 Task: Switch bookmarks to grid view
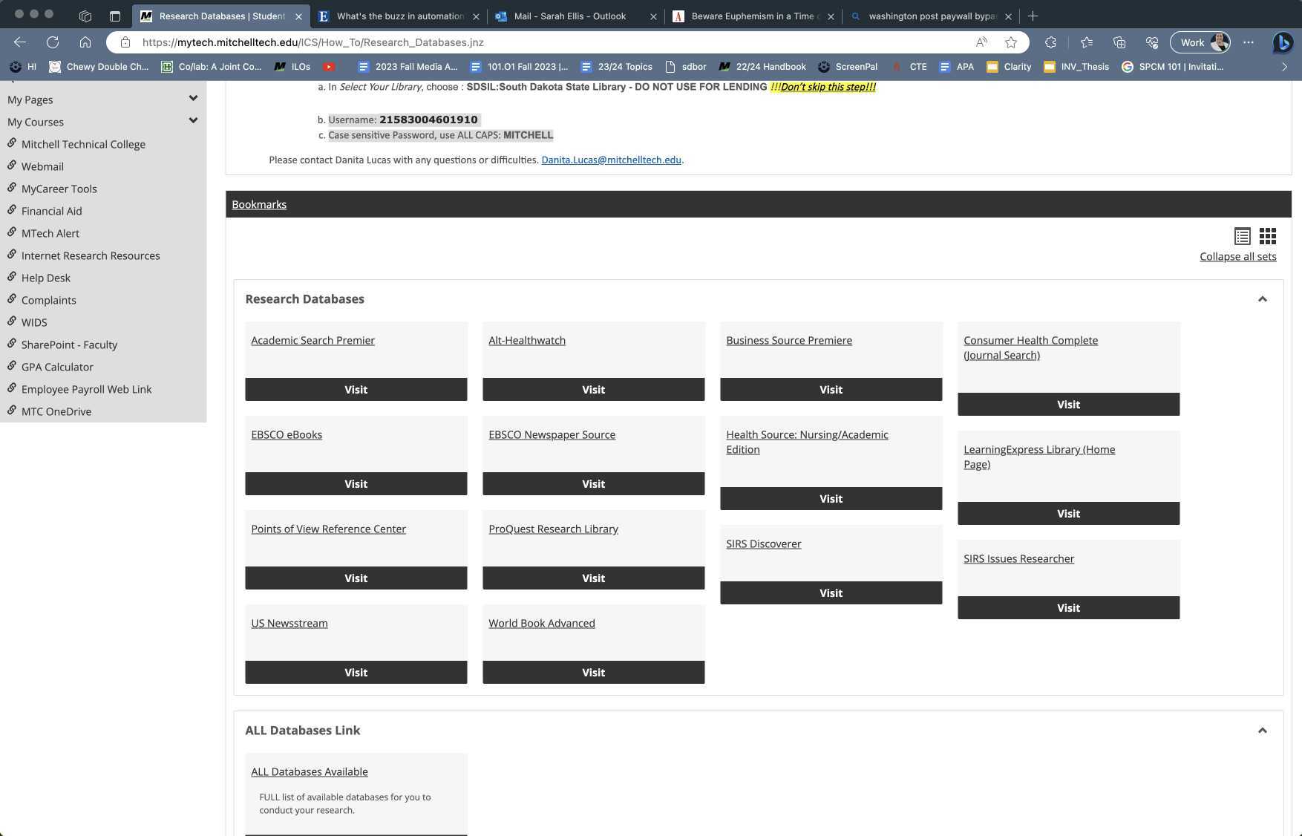point(1267,236)
